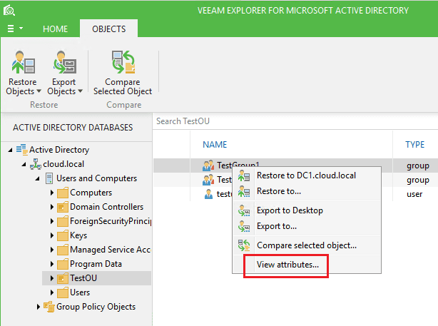Choose Export to Desktop menu item
Screen dimensions: 438x326
tap(290, 210)
